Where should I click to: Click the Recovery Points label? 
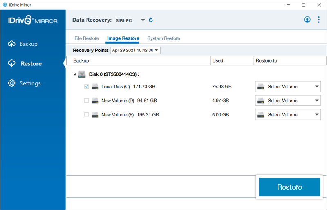pyautogui.click(x=91, y=50)
